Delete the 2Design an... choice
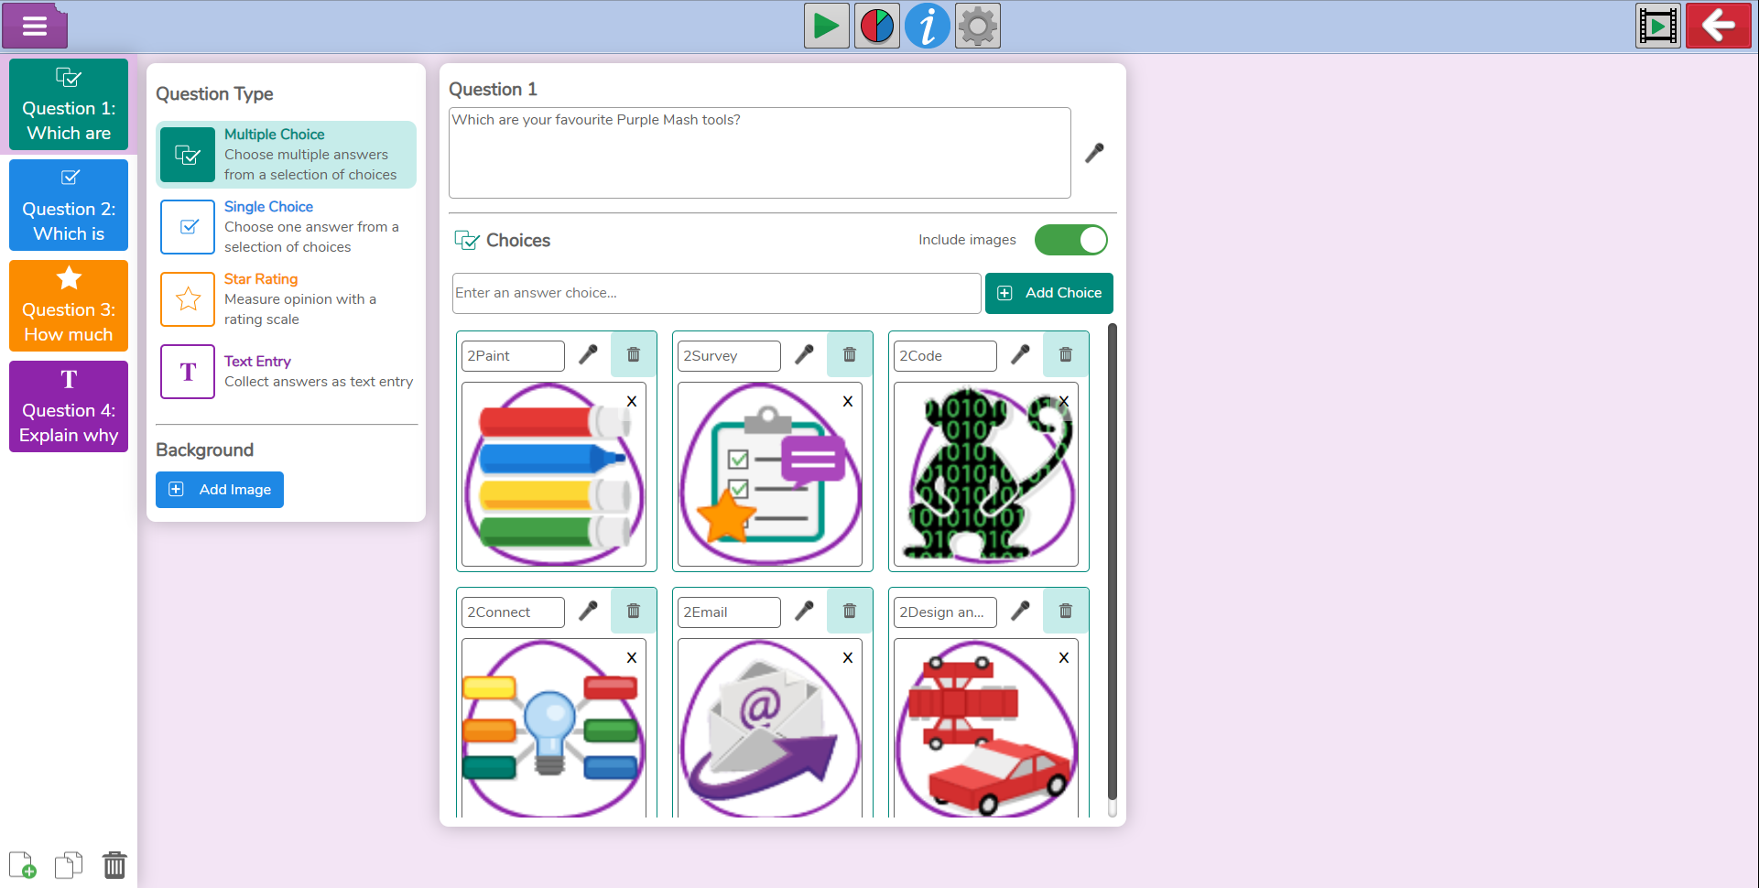Viewport: 1759px width, 888px height. 1065,611
